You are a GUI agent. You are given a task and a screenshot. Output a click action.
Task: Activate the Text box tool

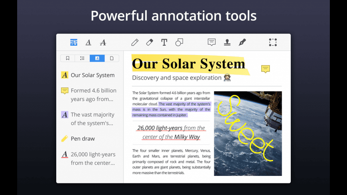(x=164, y=42)
